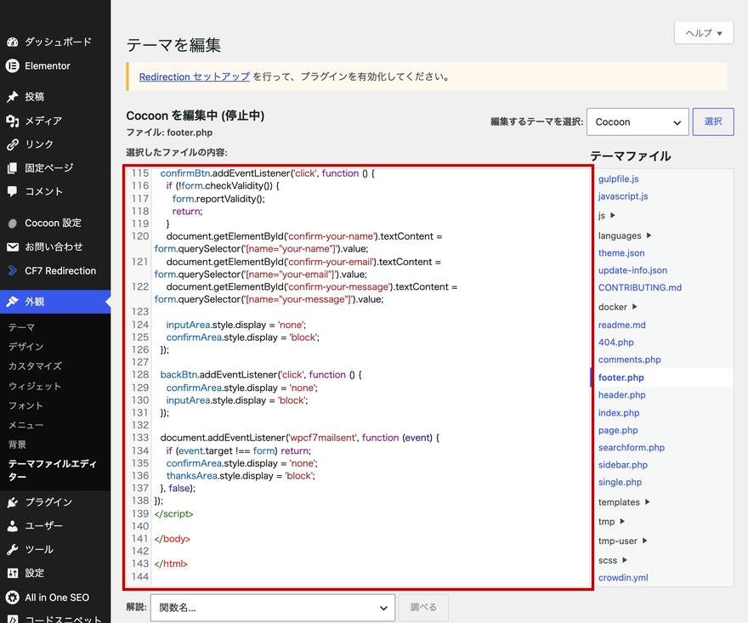Expand the js folder
This screenshot has width=748, height=623.
coord(606,216)
